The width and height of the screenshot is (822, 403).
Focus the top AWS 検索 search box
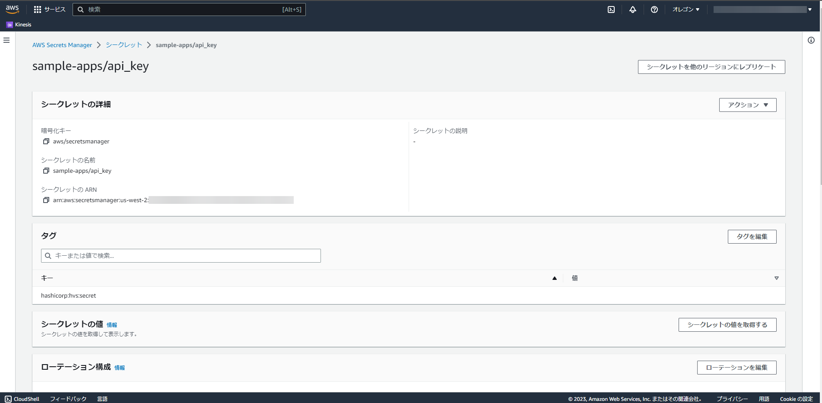189,10
